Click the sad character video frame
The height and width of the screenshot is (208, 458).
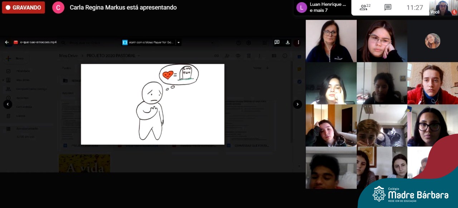(152, 104)
